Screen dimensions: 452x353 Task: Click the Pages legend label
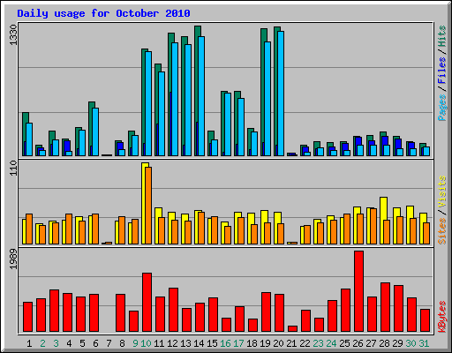pos(441,108)
